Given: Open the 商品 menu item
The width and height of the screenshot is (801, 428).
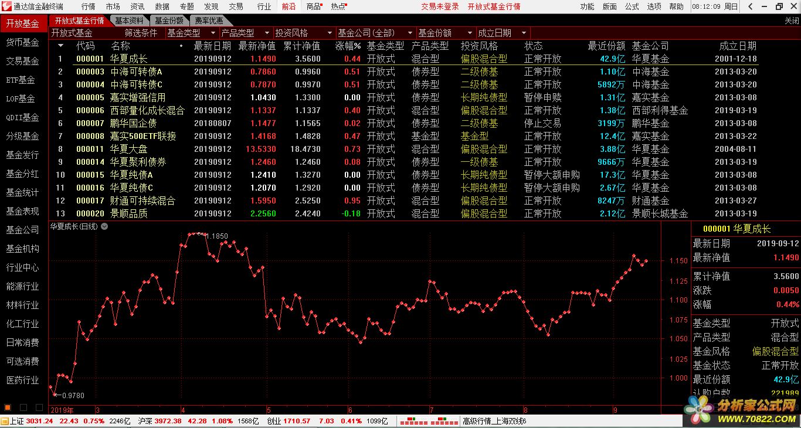Looking at the screenshot, I should tap(314, 6).
